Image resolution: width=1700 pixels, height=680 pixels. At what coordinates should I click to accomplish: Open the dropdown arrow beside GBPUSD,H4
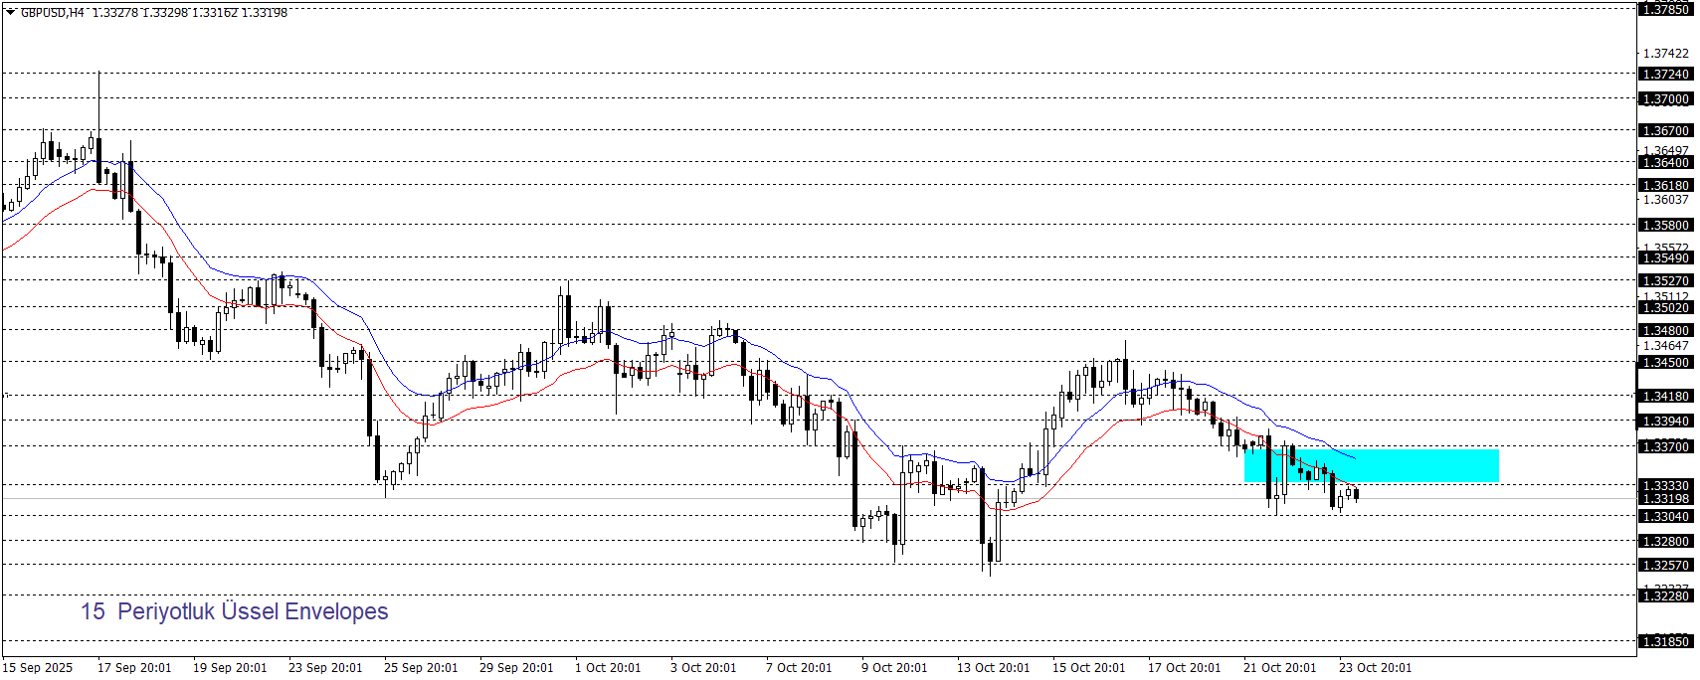(10, 13)
